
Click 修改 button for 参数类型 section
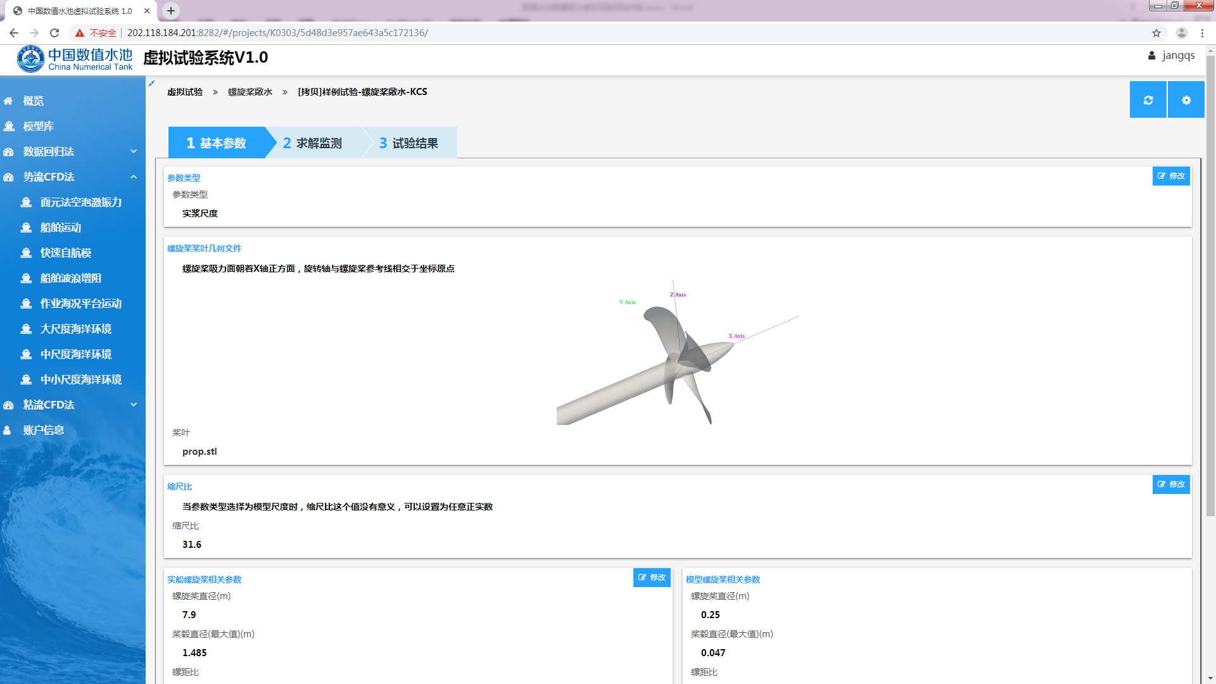1170,176
